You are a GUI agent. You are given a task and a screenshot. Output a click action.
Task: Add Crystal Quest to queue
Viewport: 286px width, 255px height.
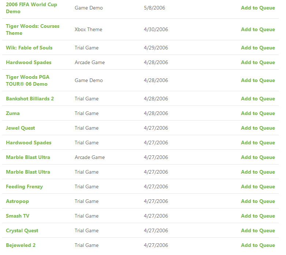point(258,231)
